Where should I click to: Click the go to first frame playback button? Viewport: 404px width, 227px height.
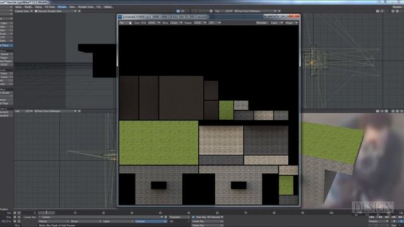[372, 217]
